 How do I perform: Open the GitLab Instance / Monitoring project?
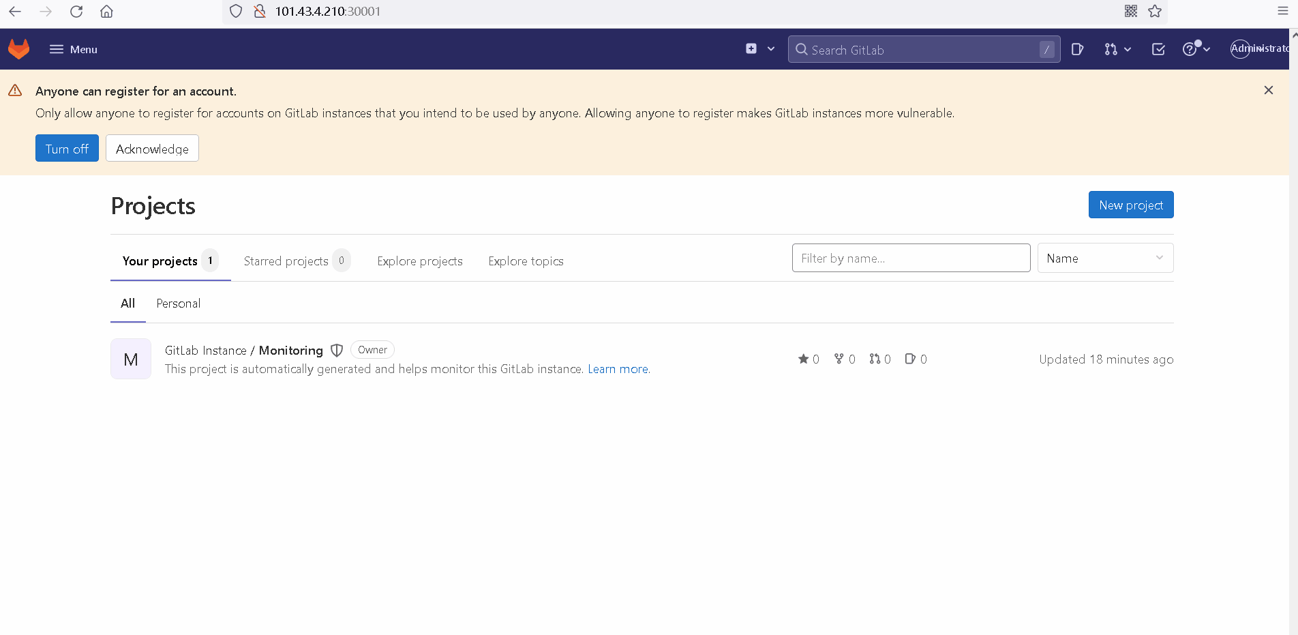[x=244, y=350]
